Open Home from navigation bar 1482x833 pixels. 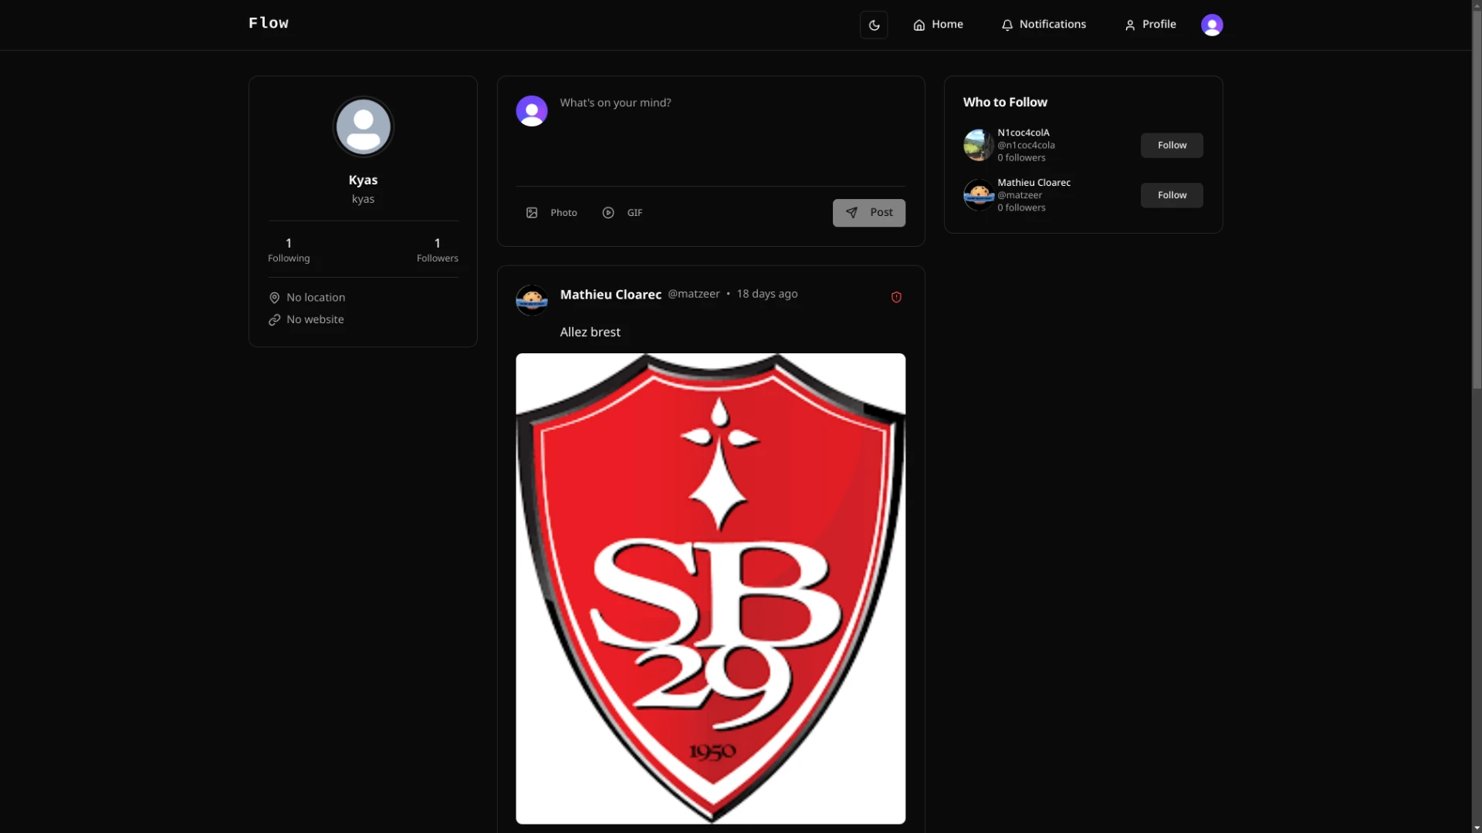(938, 25)
